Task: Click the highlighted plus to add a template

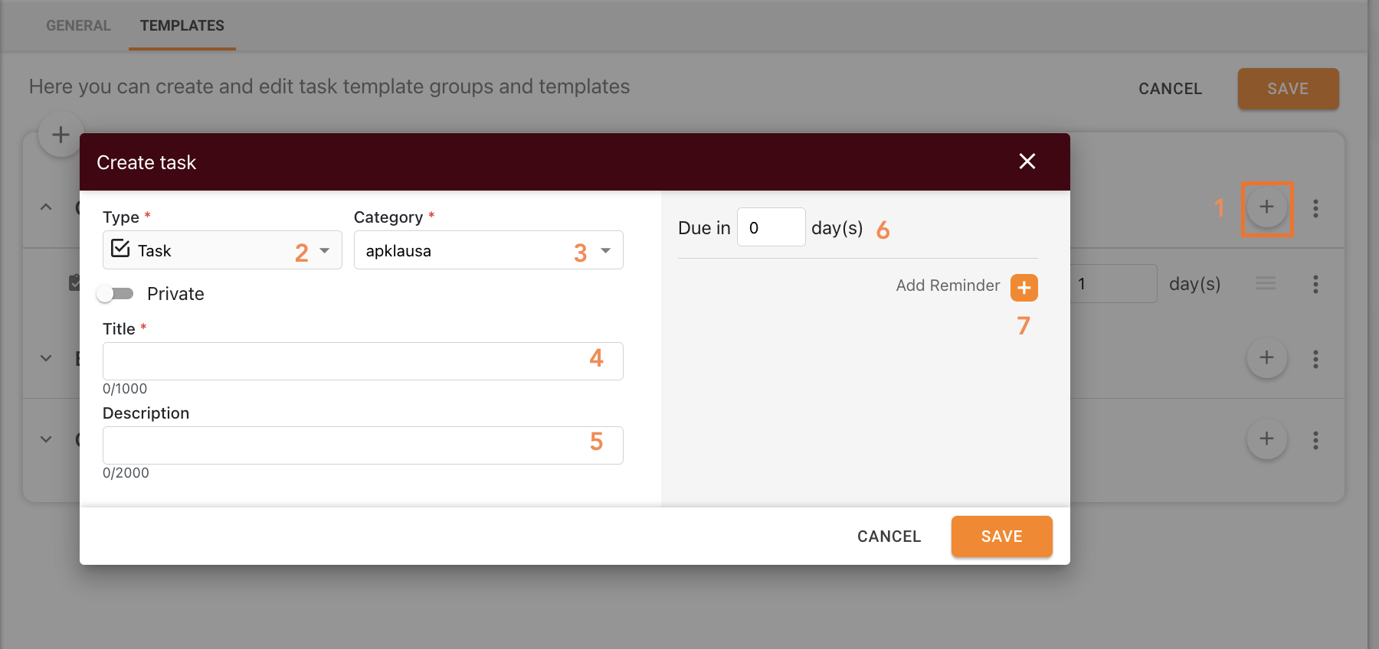Action: click(x=1266, y=207)
